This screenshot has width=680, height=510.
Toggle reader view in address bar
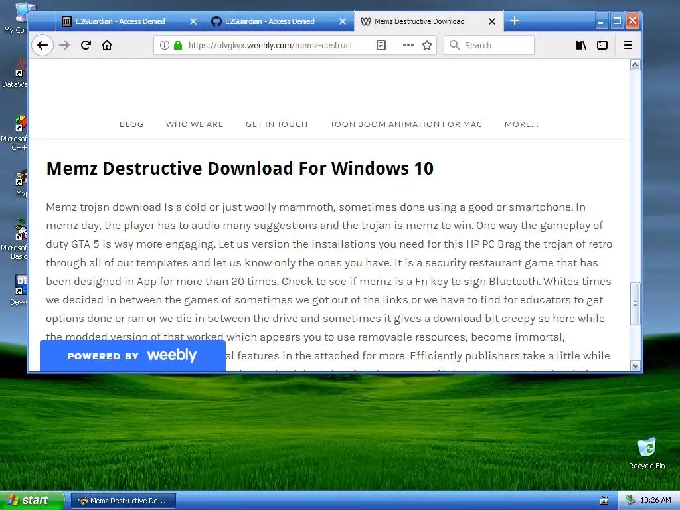pyautogui.click(x=381, y=45)
